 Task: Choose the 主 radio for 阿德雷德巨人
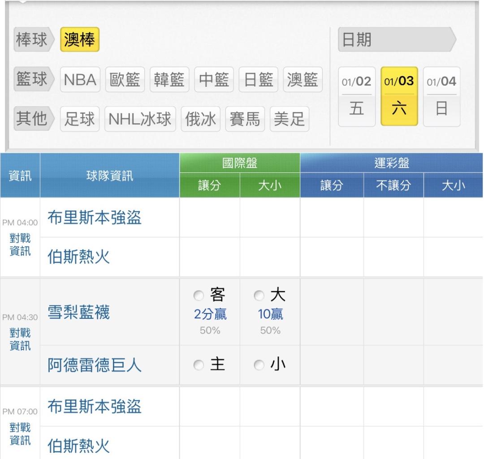[198, 366]
